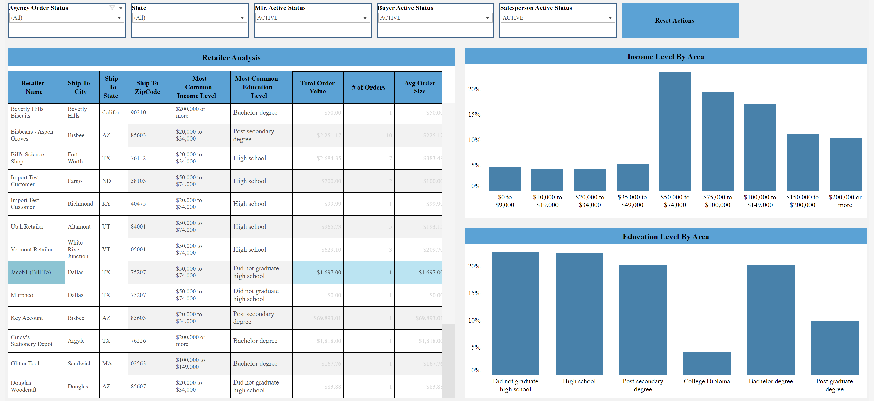Click the Key Account retailer name
Image resolution: width=874 pixels, height=401 pixels.
(x=36, y=318)
